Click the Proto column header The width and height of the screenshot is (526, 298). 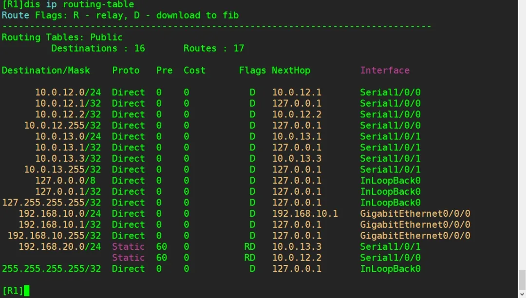click(x=126, y=70)
